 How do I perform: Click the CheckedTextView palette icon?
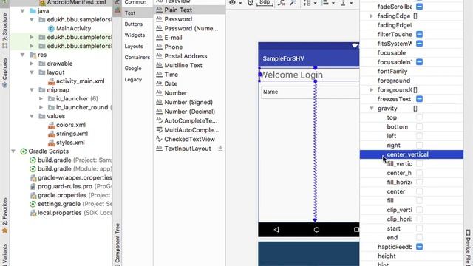pos(159,139)
